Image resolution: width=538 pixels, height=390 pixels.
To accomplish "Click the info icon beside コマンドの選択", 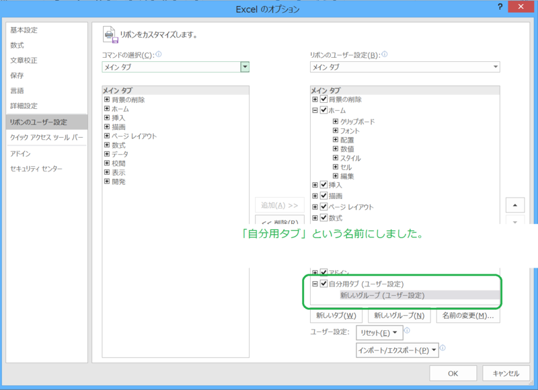I will click(x=159, y=54).
